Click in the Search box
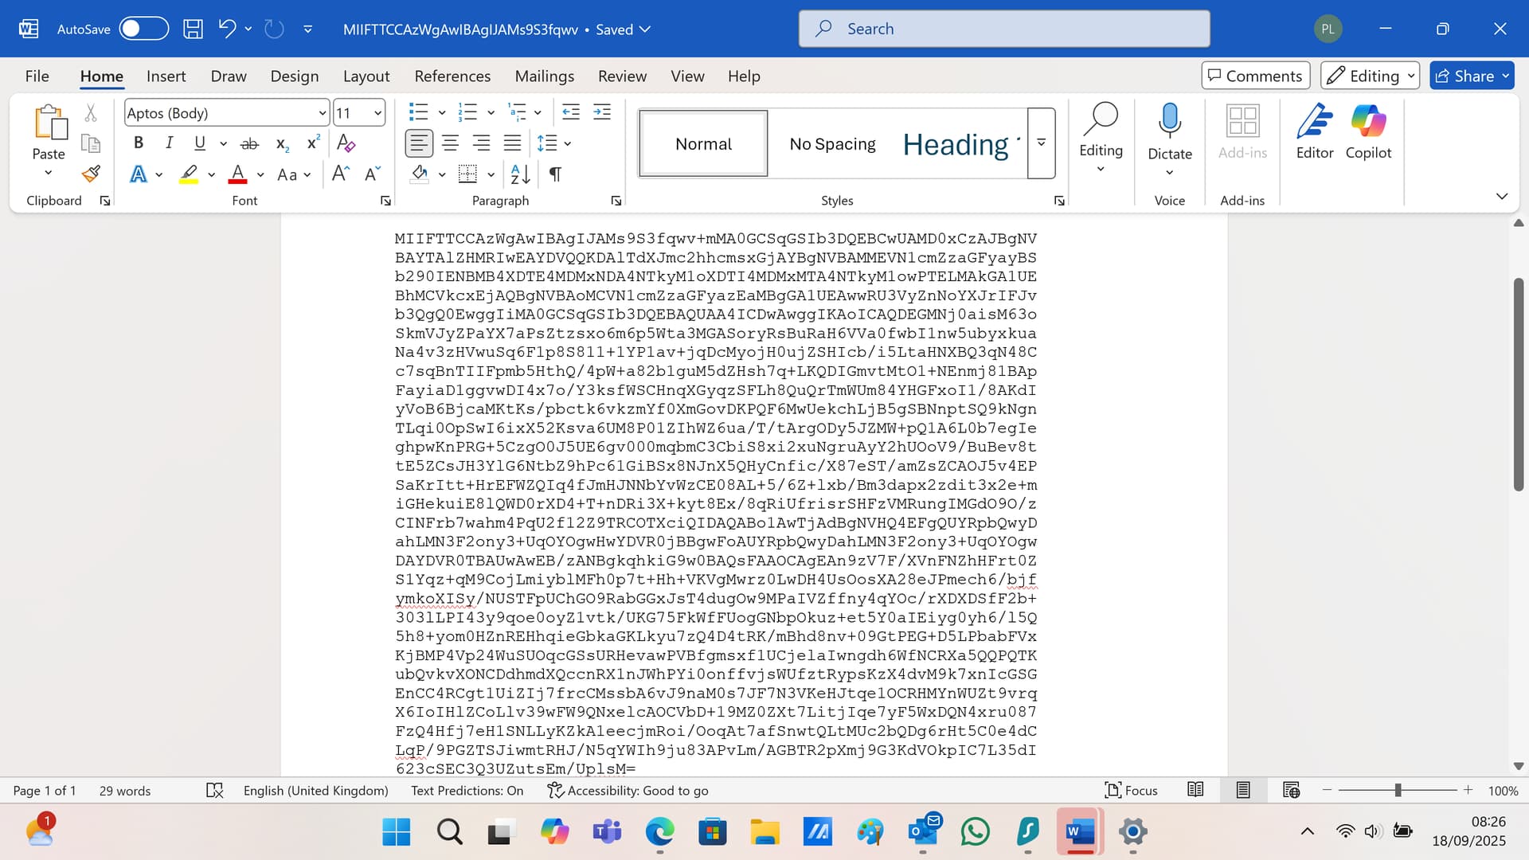 (1003, 29)
